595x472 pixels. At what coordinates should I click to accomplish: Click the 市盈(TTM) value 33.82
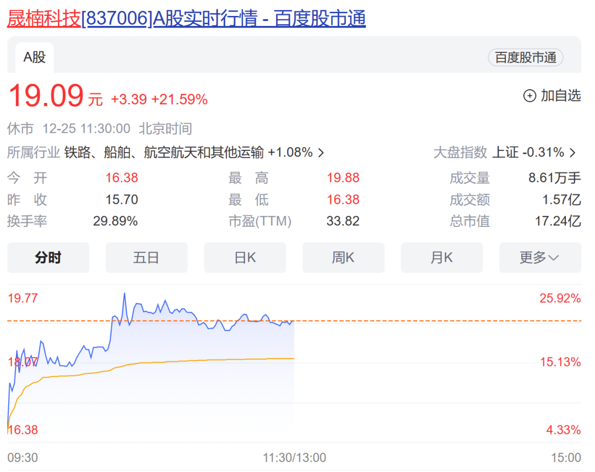pos(343,221)
